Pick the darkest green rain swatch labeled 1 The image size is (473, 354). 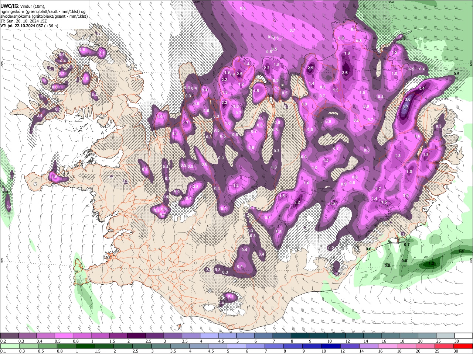point(85,346)
